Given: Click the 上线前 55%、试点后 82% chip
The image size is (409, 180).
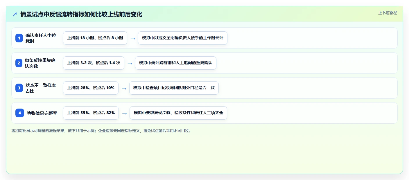Looking at the screenshot, I should [x=91, y=113].
